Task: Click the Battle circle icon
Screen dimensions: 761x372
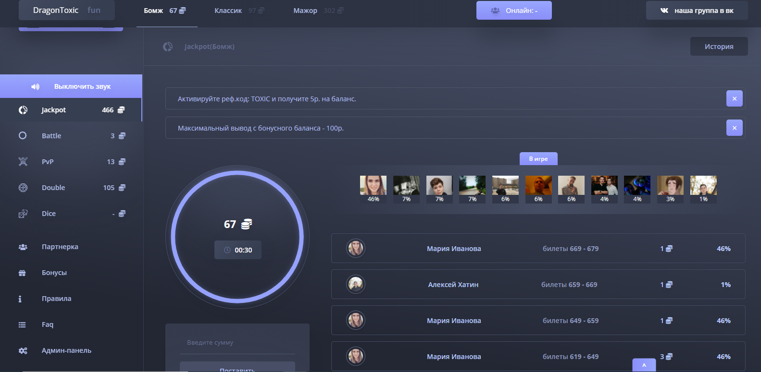Action: tap(23, 136)
